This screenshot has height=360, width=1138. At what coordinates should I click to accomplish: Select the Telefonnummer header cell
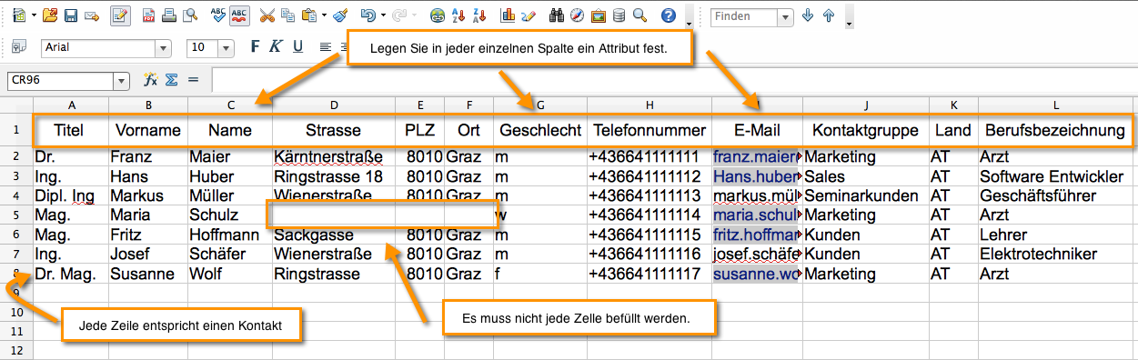(x=650, y=131)
